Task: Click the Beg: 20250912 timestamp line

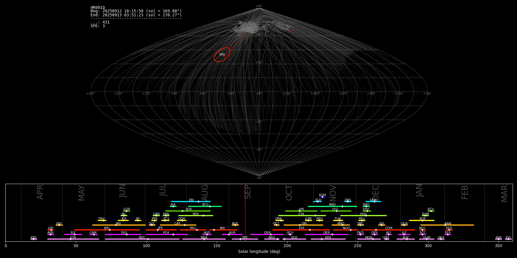Action: 136,11
